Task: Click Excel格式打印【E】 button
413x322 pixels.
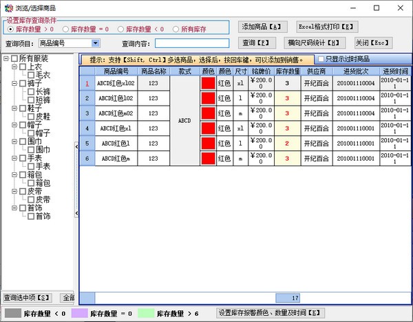Action: tap(327, 27)
